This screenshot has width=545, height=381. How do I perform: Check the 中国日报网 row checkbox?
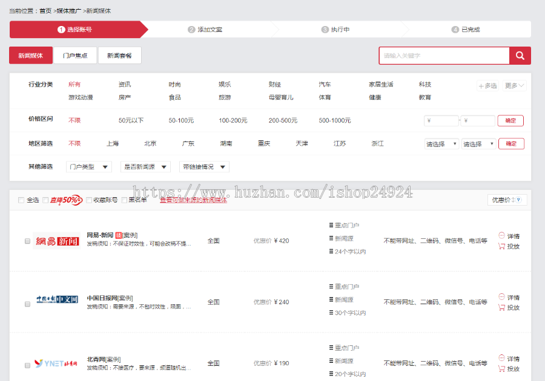pyautogui.click(x=27, y=304)
